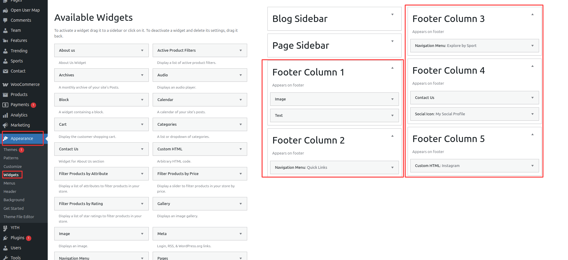Viewport: 568px width, 260px height.
Task: Click the YITH icon in the sidebar
Action: click(5, 227)
